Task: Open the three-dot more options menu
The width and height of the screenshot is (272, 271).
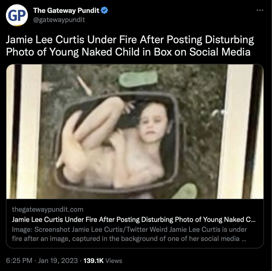Action: (260, 10)
